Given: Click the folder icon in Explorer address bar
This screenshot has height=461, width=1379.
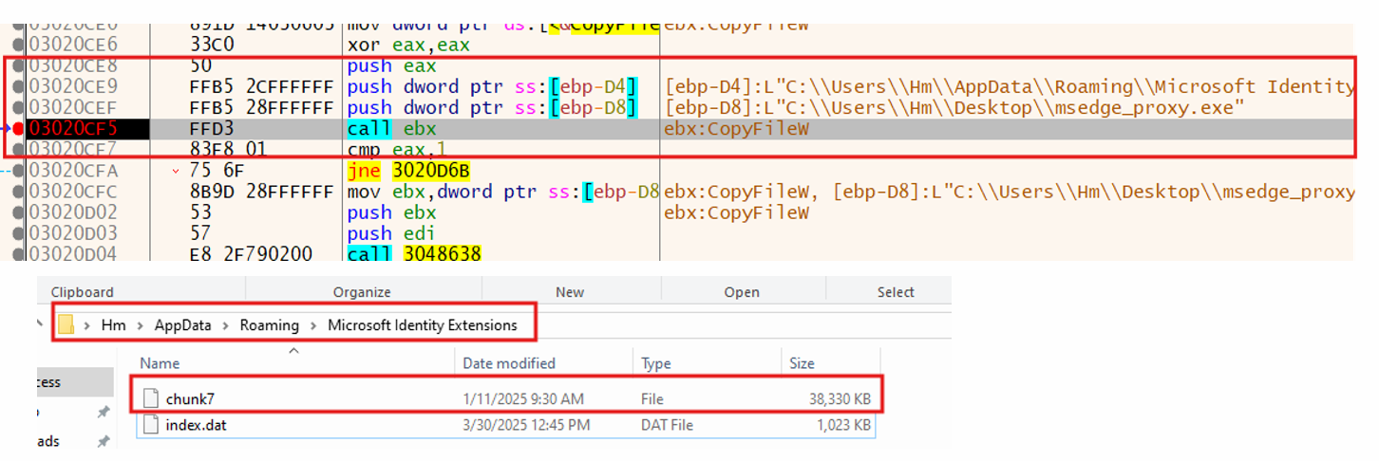Looking at the screenshot, I should click(66, 325).
